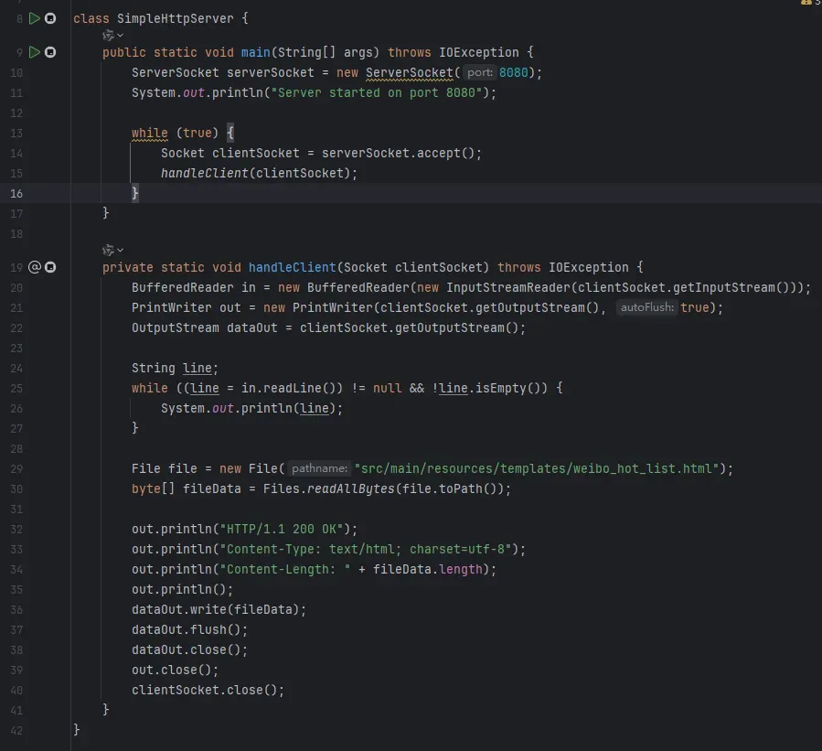Open AI assistant icon above main method
This screenshot has height=751, width=822.
[108, 35]
